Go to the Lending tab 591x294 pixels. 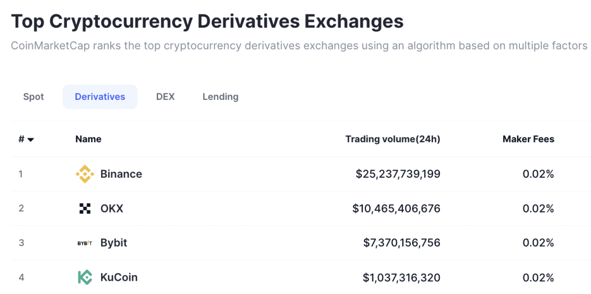click(x=220, y=96)
